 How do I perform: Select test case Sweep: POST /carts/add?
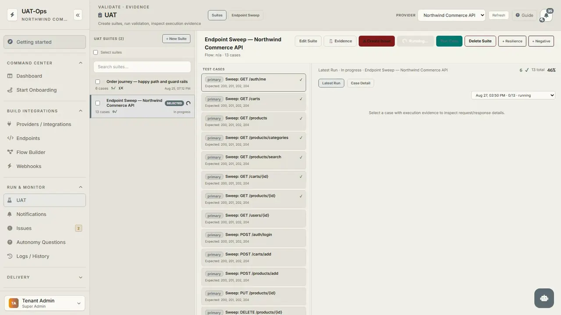(254, 258)
